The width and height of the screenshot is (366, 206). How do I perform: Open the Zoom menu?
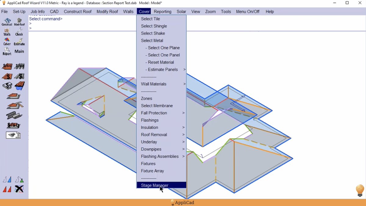click(x=210, y=12)
